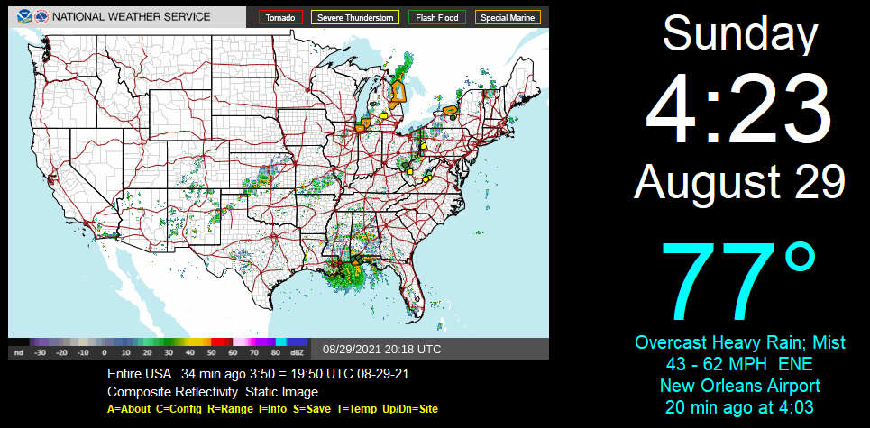This screenshot has width=870, height=428.
Task: Click the C=Config shortcut hint
Action: pyautogui.click(x=179, y=410)
